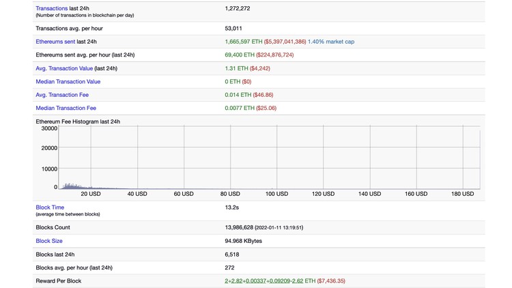Click the Block Size link
Viewport: 512px width, 288px height.
pyautogui.click(x=49, y=241)
